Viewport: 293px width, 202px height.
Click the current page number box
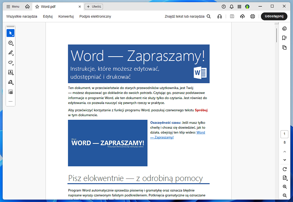tap(285, 134)
